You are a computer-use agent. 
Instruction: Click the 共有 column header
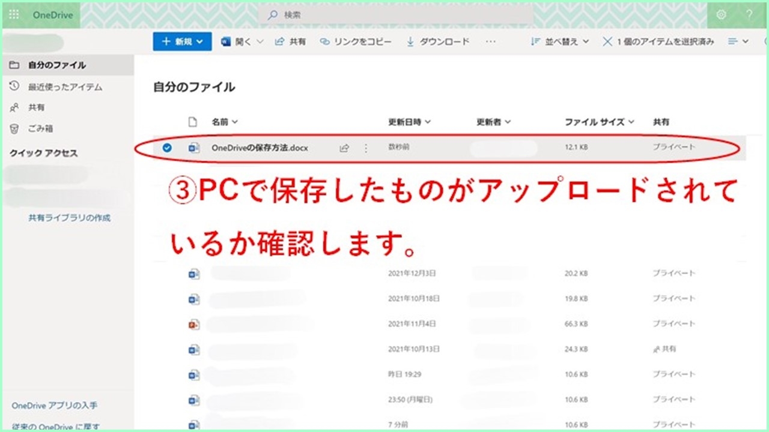(x=661, y=122)
